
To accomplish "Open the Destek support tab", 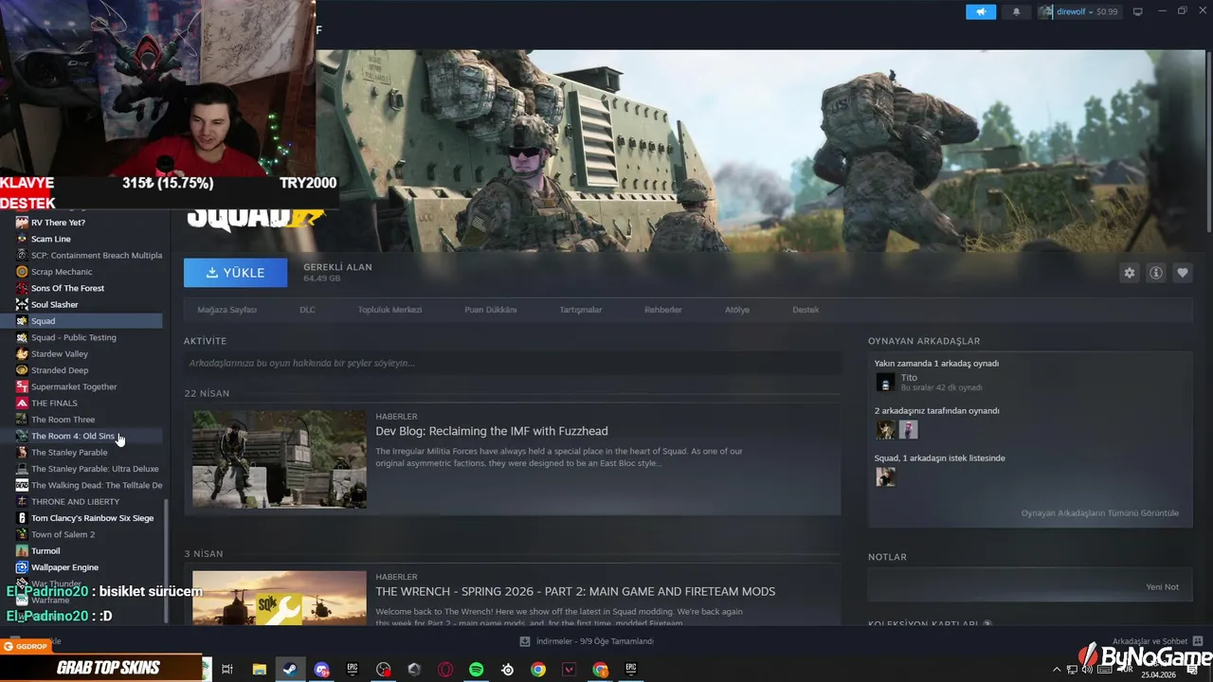I will [806, 310].
